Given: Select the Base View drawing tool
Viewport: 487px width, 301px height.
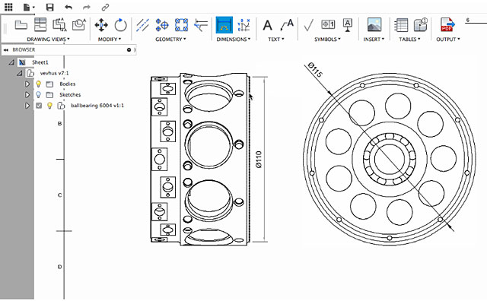Looking at the screenshot, I should click(x=21, y=25).
